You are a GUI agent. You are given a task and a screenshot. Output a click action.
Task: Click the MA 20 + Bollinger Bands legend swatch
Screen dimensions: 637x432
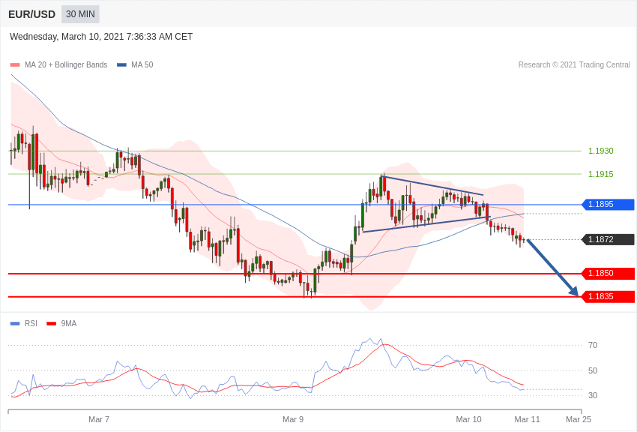pos(15,65)
